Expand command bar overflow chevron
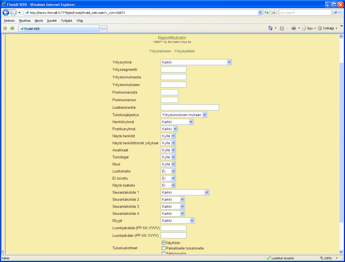The width and height of the screenshot is (345, 262). tap(341, 26)
